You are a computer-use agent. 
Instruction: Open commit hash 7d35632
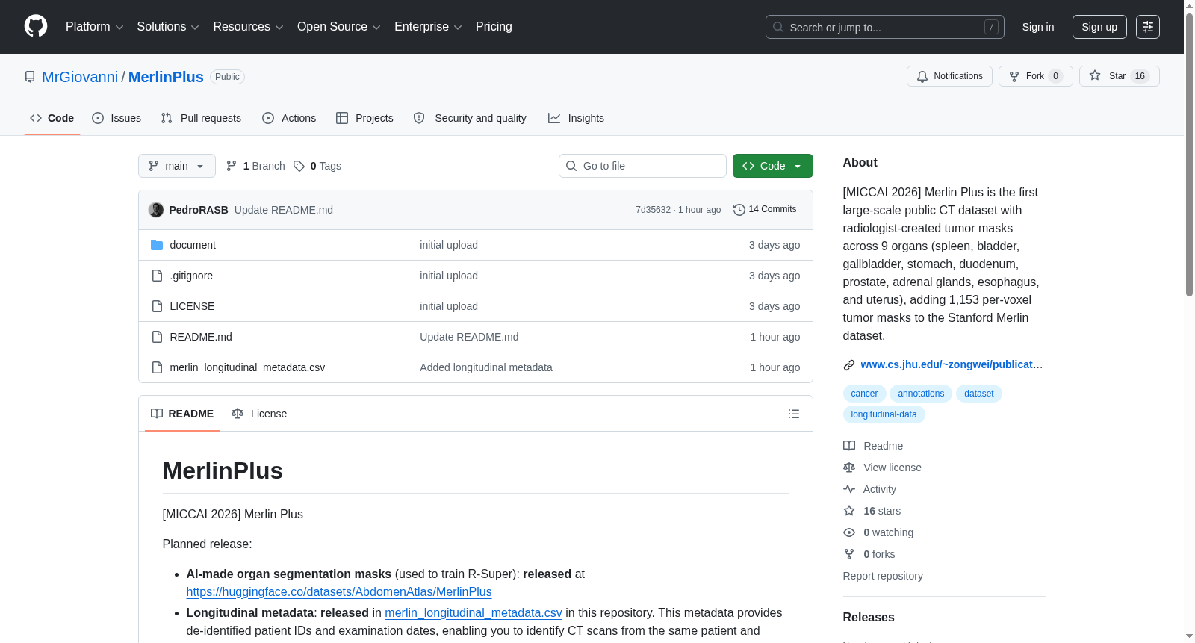coord(654,210)
